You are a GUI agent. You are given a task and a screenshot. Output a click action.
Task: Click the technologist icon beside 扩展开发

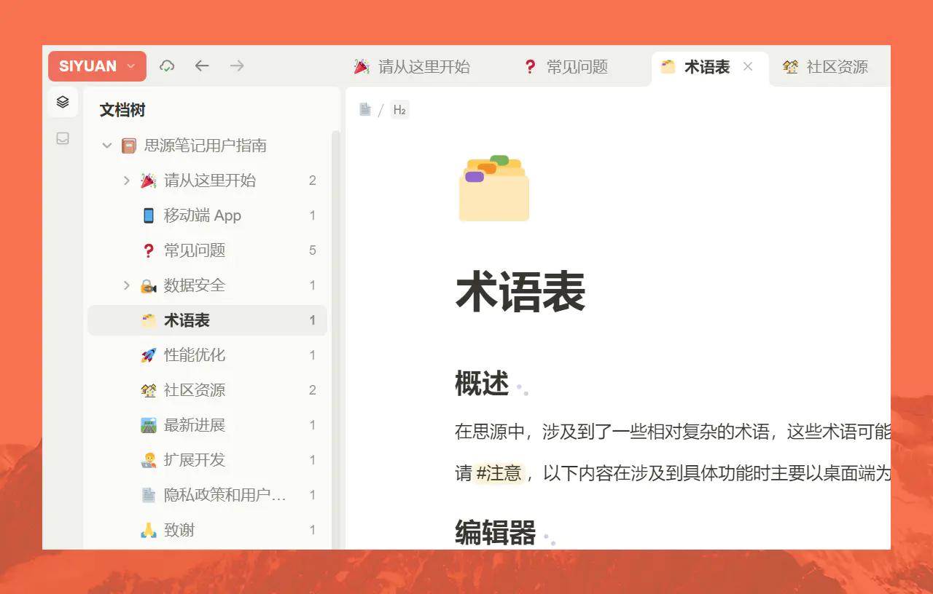[x=149, y=460]
